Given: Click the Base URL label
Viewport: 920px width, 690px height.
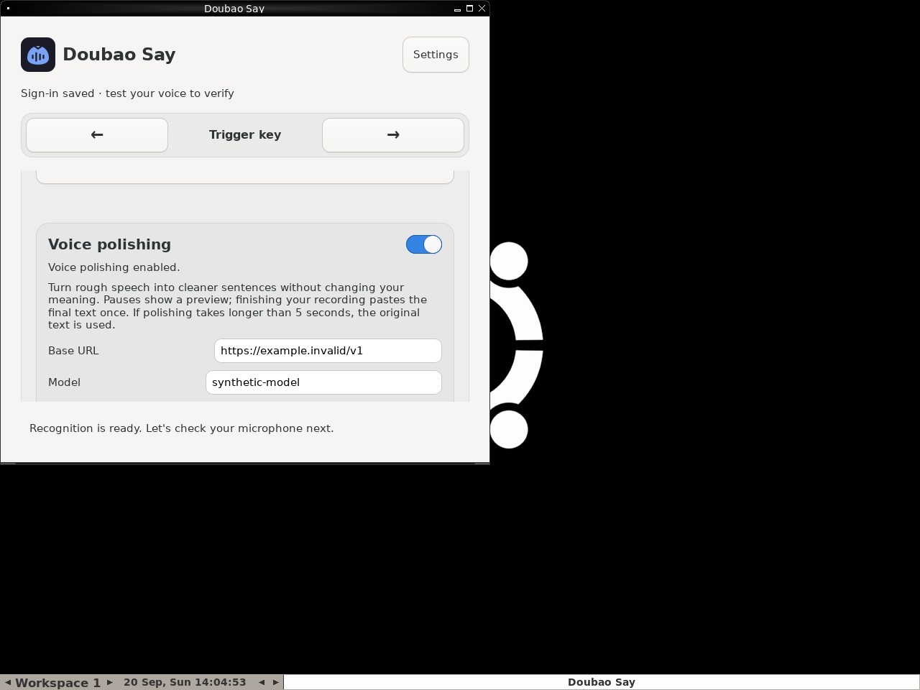Looking at the screenshot, I should (x=73, y=351).
